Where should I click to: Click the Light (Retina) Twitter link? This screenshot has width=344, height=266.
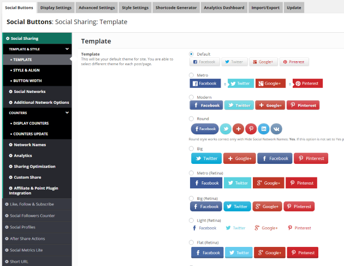coord(236,228)
